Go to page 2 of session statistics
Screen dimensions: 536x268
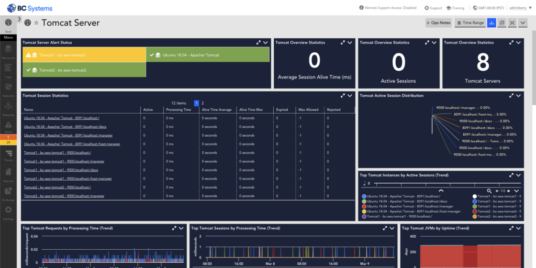click(203, 103)
